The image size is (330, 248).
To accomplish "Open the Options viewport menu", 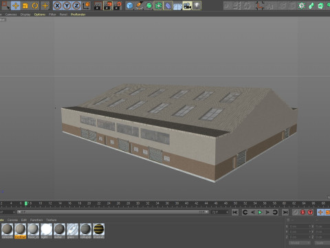I will [40, 14].
